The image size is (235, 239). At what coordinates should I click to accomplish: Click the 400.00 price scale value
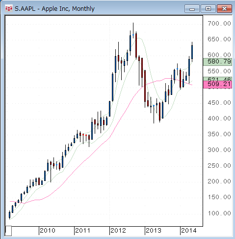219,119
